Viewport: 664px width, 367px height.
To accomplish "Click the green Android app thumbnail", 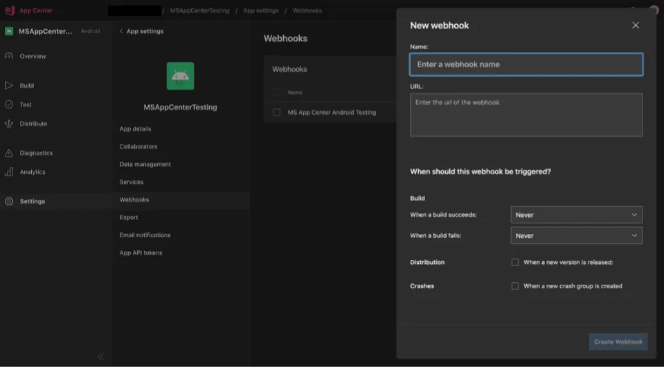I will pos(181,76).
